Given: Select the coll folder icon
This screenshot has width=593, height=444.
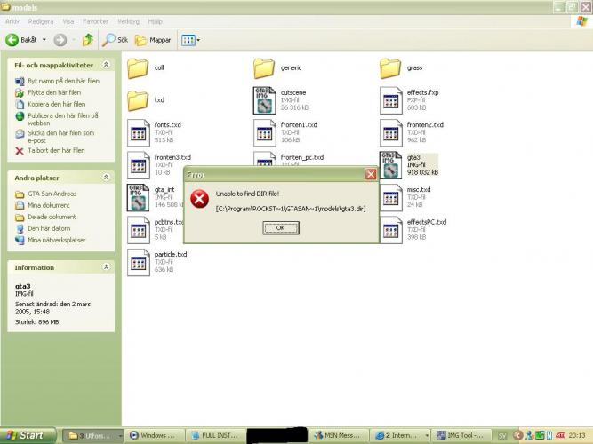Looking at the screenshot, I should pos(138,68).
